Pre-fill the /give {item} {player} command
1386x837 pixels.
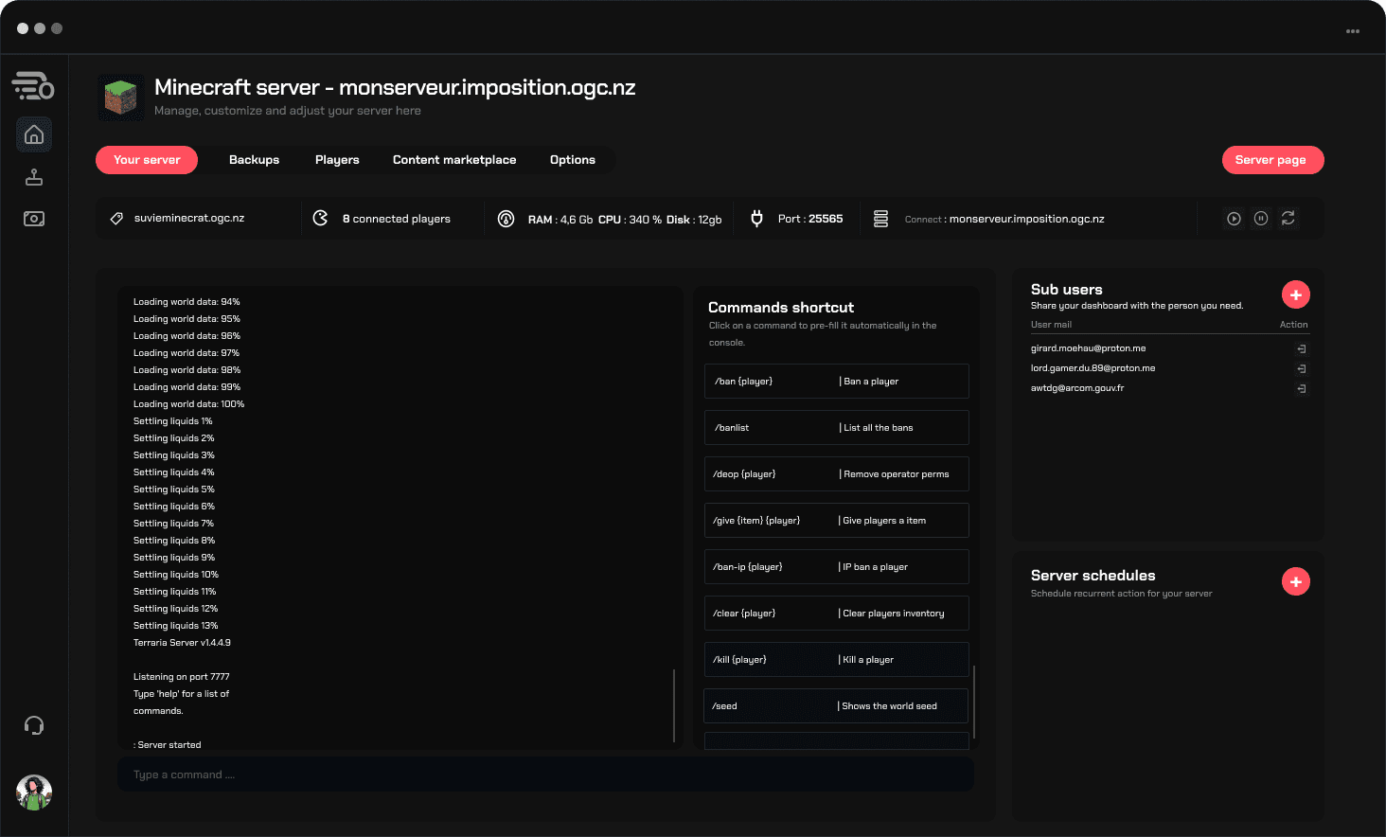pyautogui.click(x=837, y=521)
